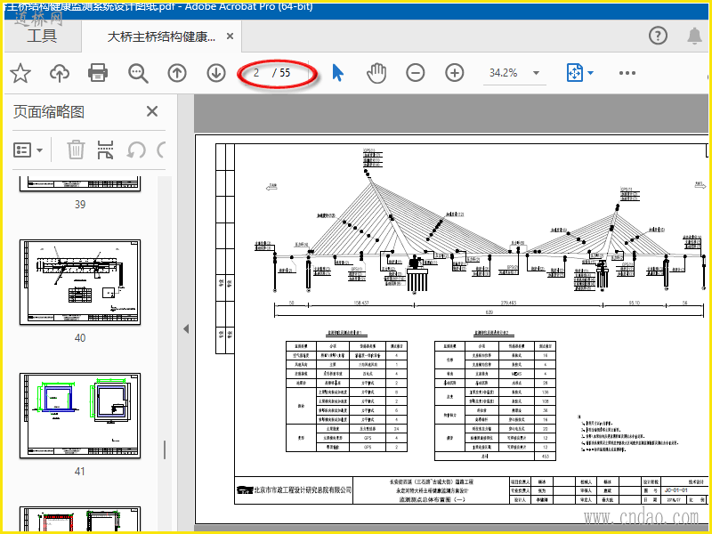Screen dimensions: 712x534
Task: Open thumbnail options menu dropdown
Action: (x=28, y=150)
